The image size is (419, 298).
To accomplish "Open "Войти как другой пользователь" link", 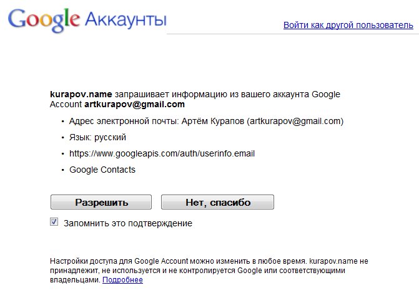I will click(x=348, y=26).
